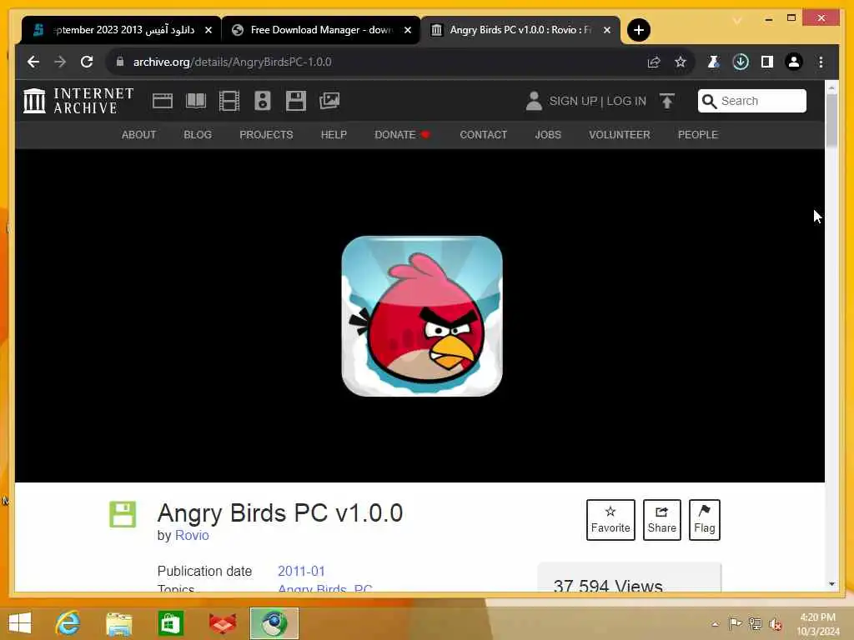Screen dimensions: 854x640
Task: Reload the archive.org page
Action: coord(87,62)
